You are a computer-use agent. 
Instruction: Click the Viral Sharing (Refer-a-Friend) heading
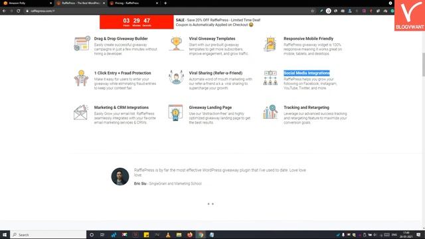tap(215, 73)
